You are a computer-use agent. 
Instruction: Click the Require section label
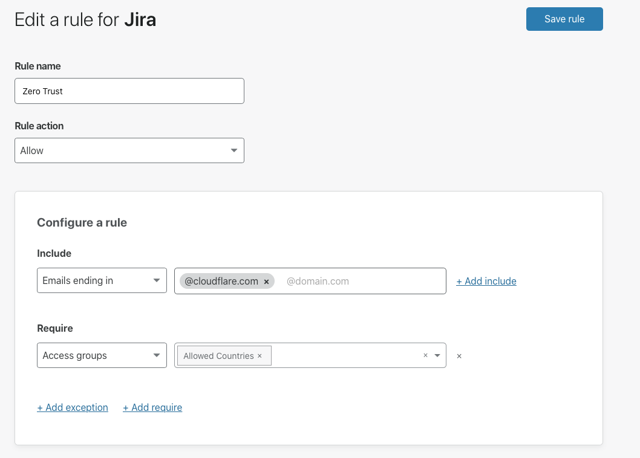(x=55, y=328)
